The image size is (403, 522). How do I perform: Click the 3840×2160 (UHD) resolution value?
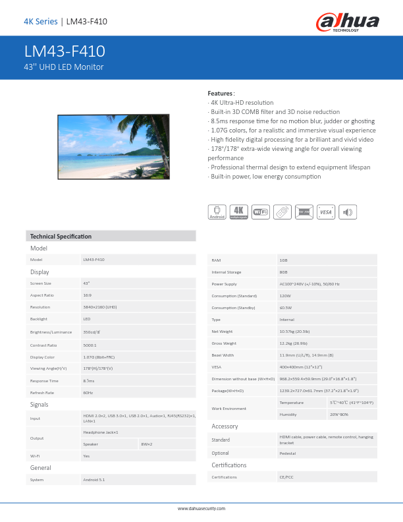(100, 307)
